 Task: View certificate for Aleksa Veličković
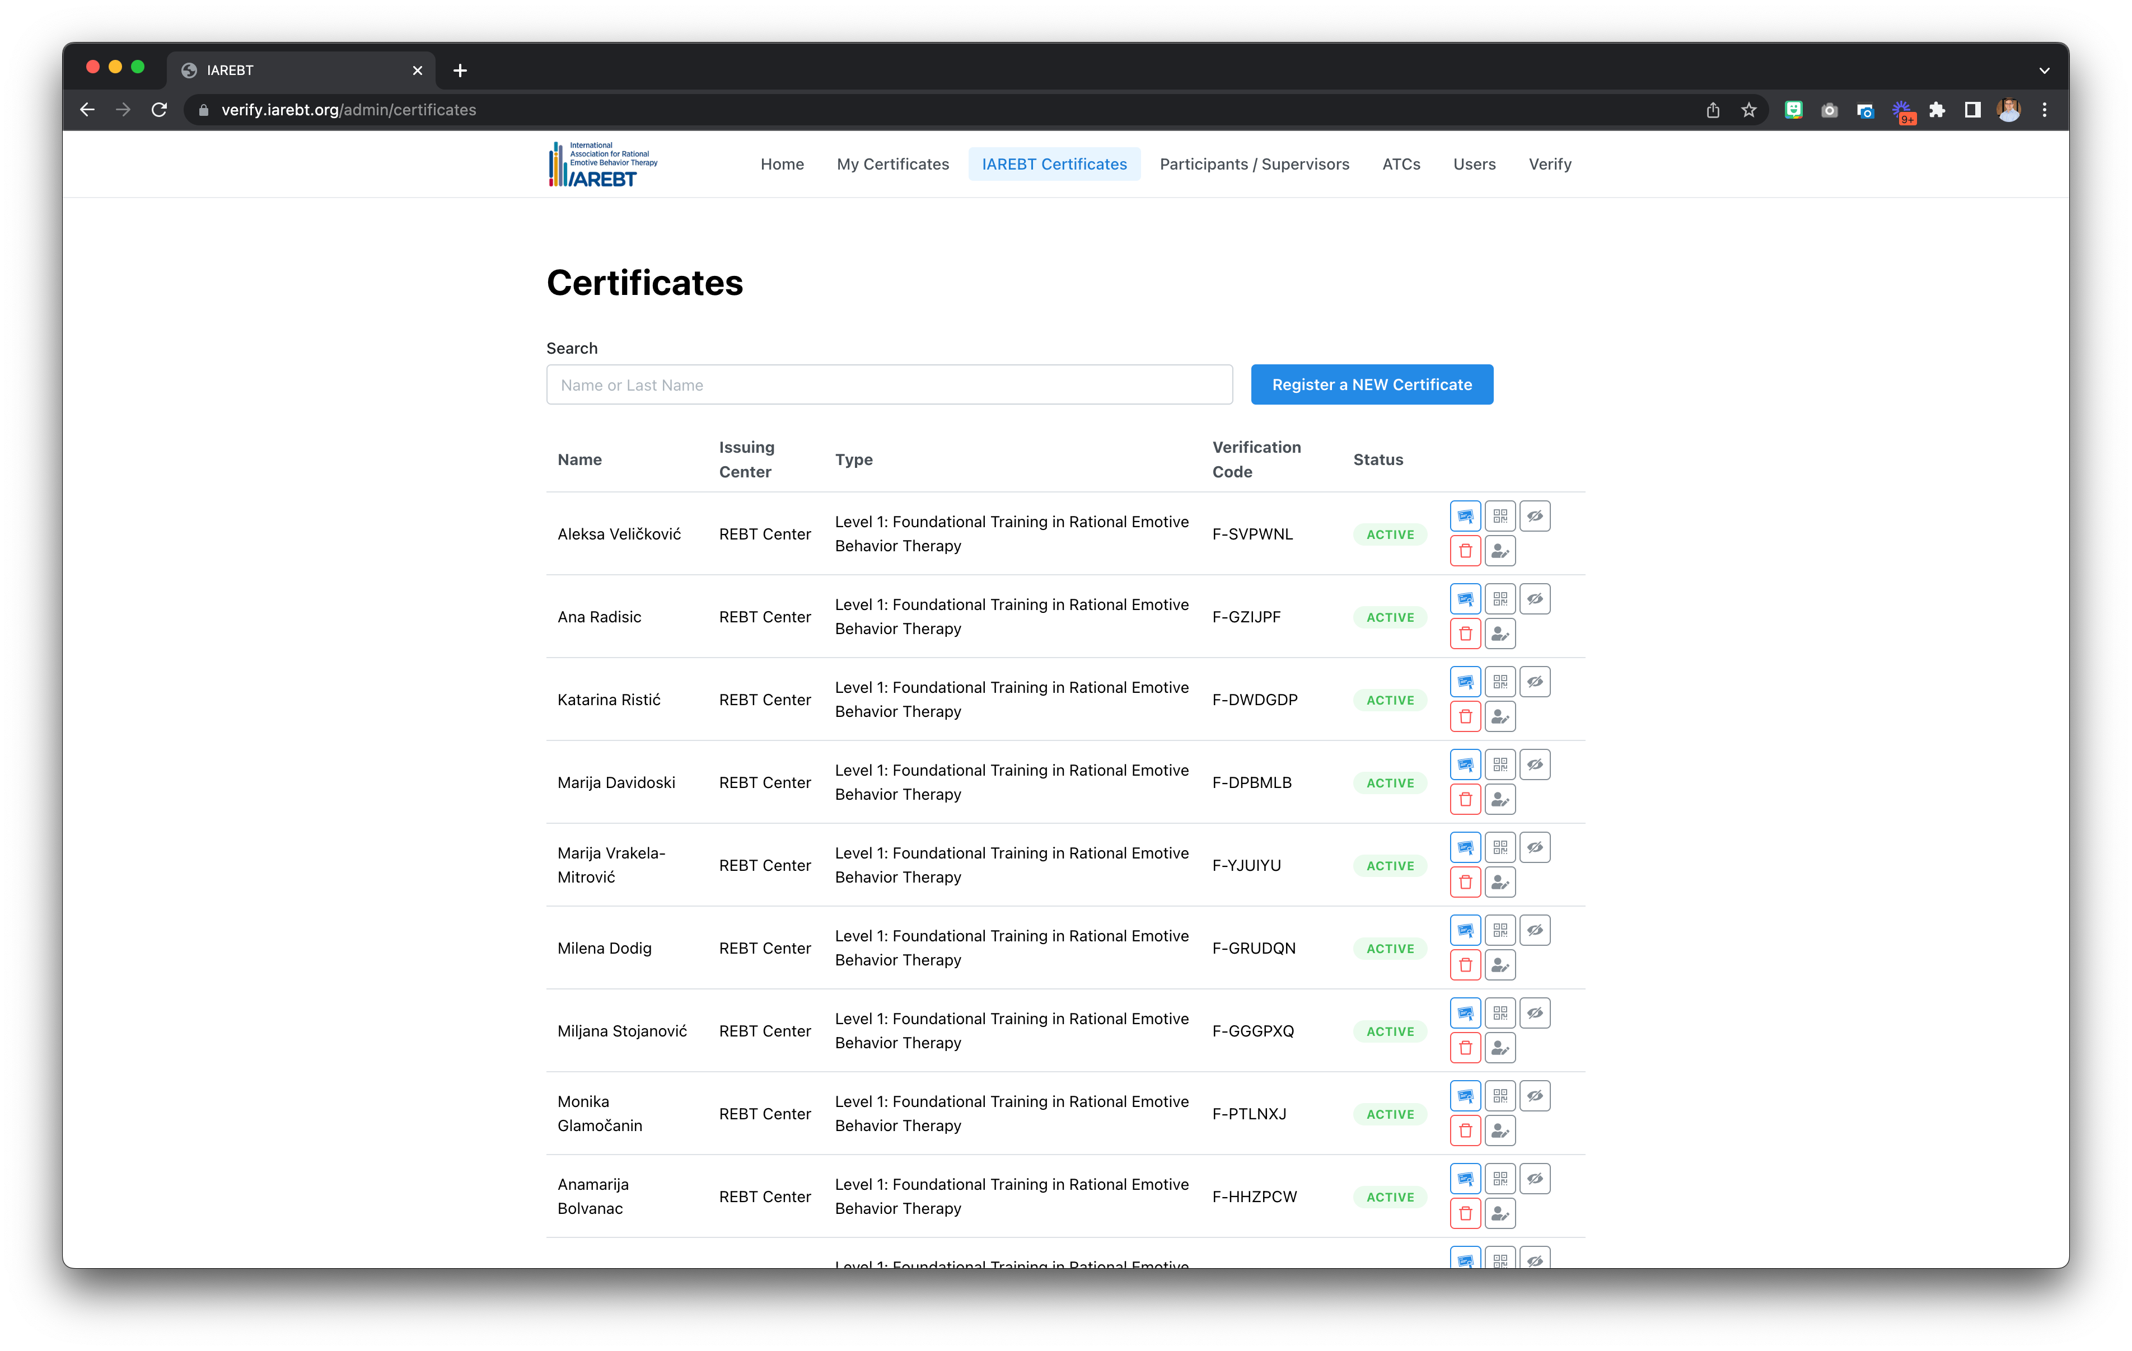click(1465, 516)
